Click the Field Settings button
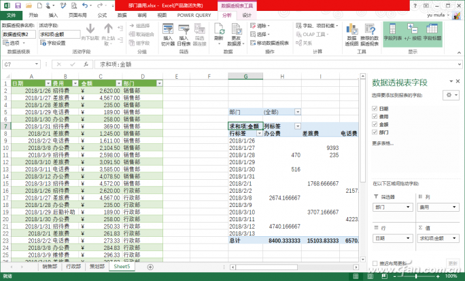The height and width of the screenshot is (281, 465). [53, 43]
